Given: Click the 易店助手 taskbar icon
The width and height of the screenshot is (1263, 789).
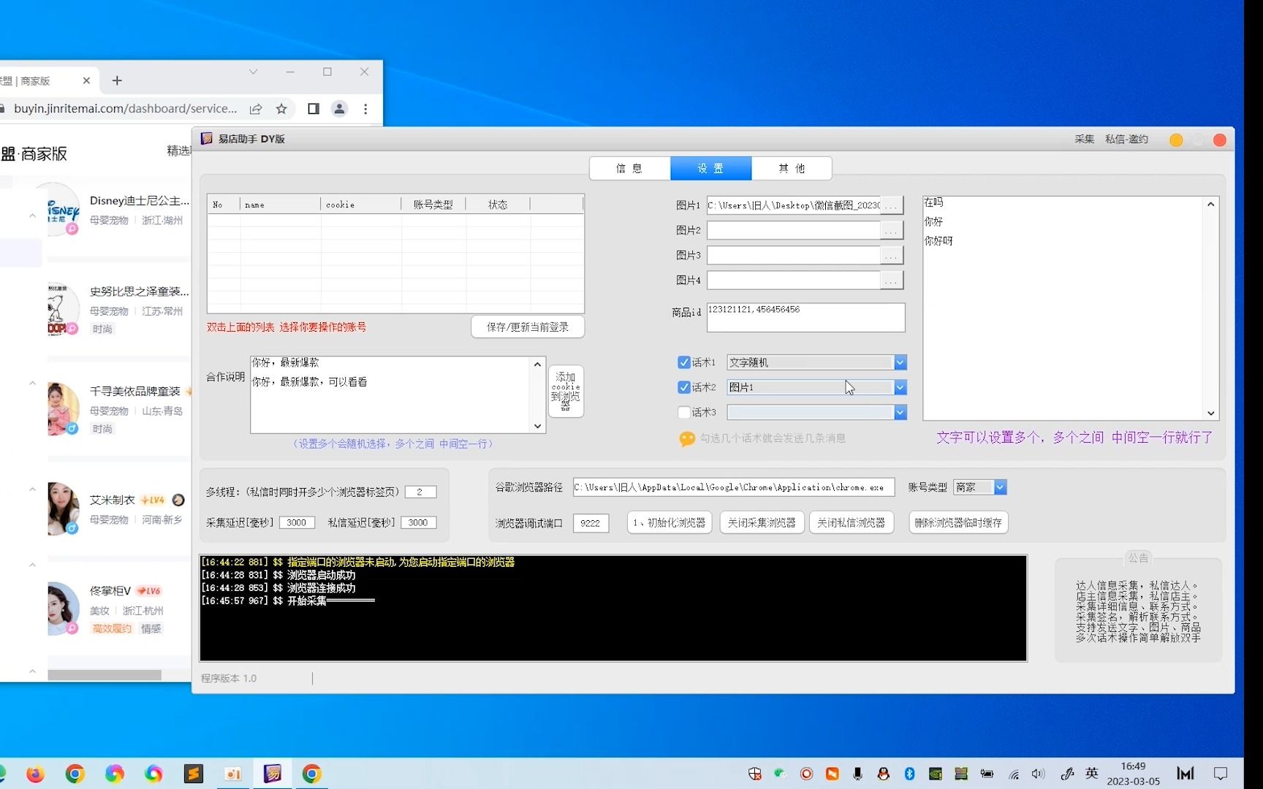Looking at the screenshot, I should pos(273,774).
